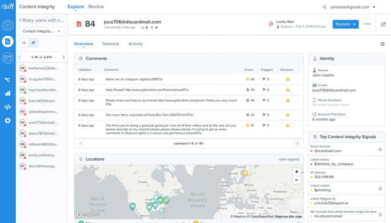Screen dimensions: 391x223
Task: Open user damc787 in the list
Action: pos(41,133)
